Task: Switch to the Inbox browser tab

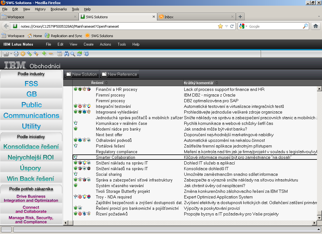Action: point(196,17)
